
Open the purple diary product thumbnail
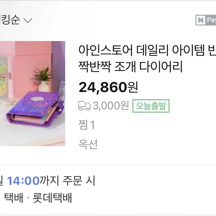[x=33, y=94]
